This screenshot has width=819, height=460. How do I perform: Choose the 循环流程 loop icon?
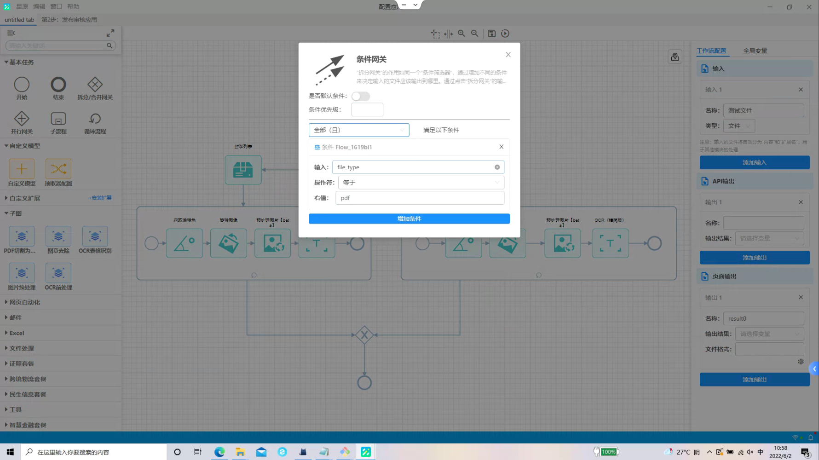point(95,119)
